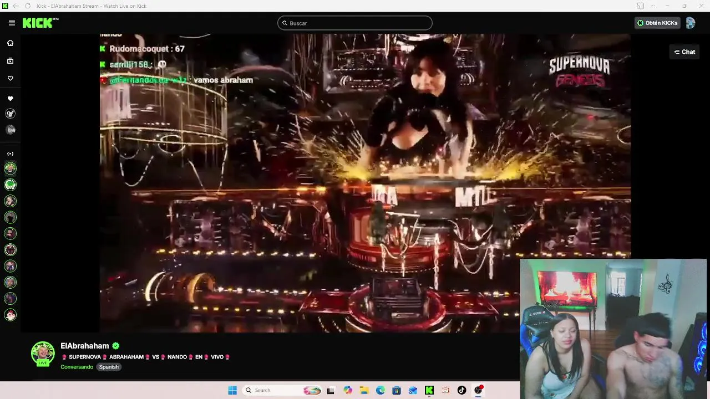The image size is (710, 399).
Task: Click the stream video player
Action: click(x=365, y=183)
